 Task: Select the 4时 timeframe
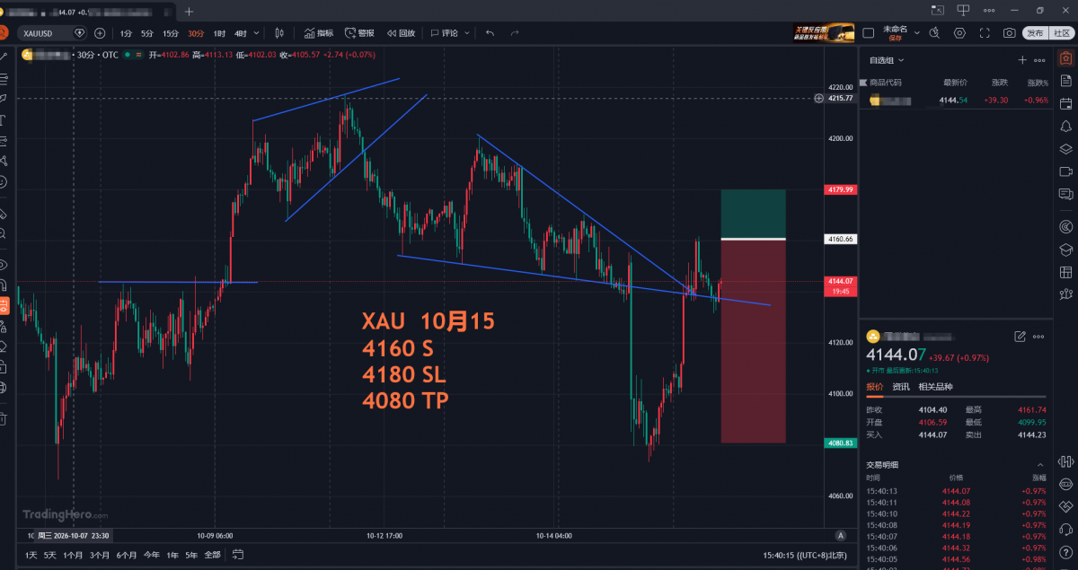click(x=241, y=33)
